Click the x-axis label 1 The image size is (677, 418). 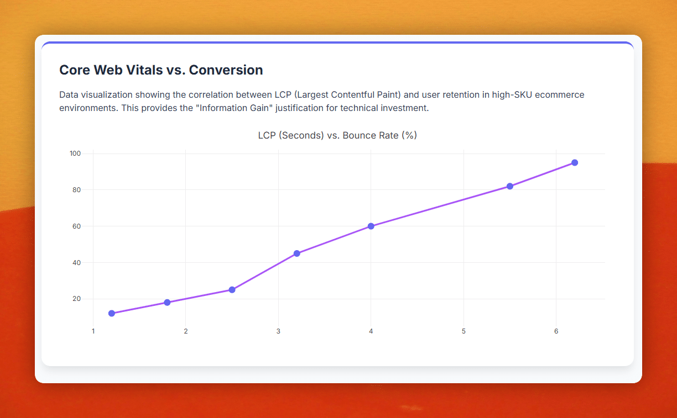click(93, 331)
